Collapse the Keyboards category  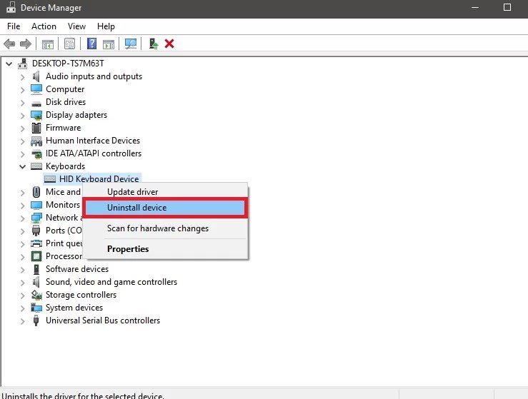[23, 166]
